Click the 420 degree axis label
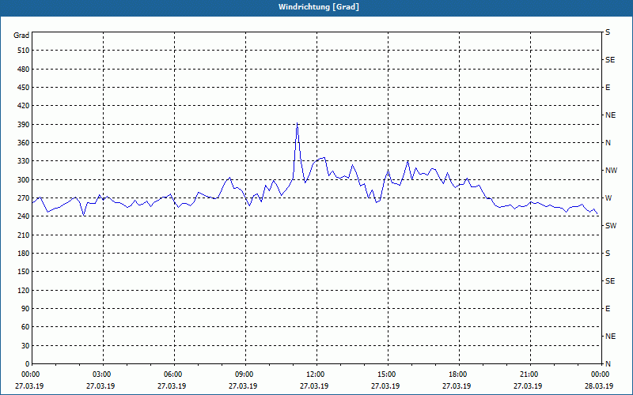Viewport: 633px width, 395px height. [x=24, y=106]
